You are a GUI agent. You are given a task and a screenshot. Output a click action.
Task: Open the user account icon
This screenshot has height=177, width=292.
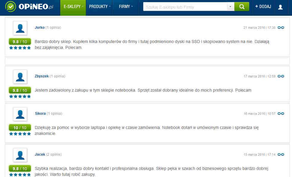pos(280,7)
